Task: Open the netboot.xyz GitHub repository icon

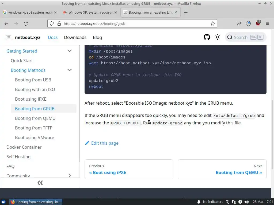Action: [207, 37]
